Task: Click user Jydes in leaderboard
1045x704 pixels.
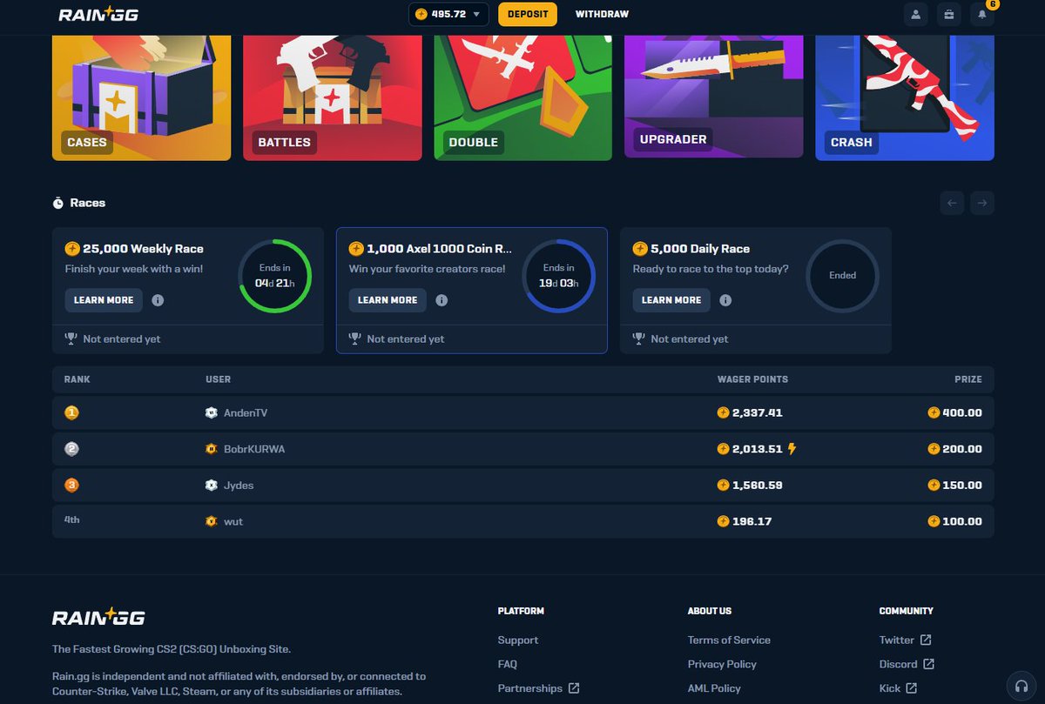Action: pyautogui.click(x=238, y=486)
